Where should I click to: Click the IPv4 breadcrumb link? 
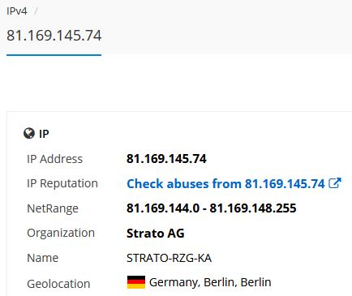pyautogui.click(x=17, y=11)
